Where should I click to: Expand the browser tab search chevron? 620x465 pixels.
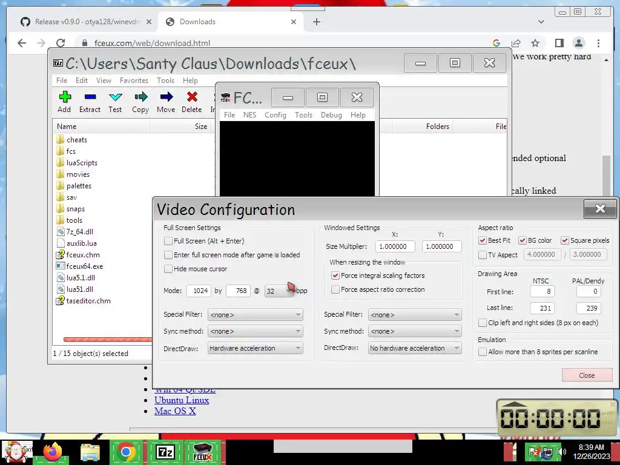[x=541, y=22]
